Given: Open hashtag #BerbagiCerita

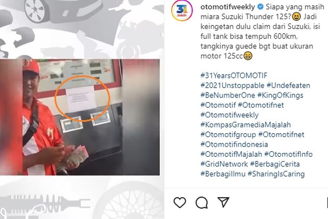Looking at the screenshot, I should pyautogui.click(x=275, y=164).
